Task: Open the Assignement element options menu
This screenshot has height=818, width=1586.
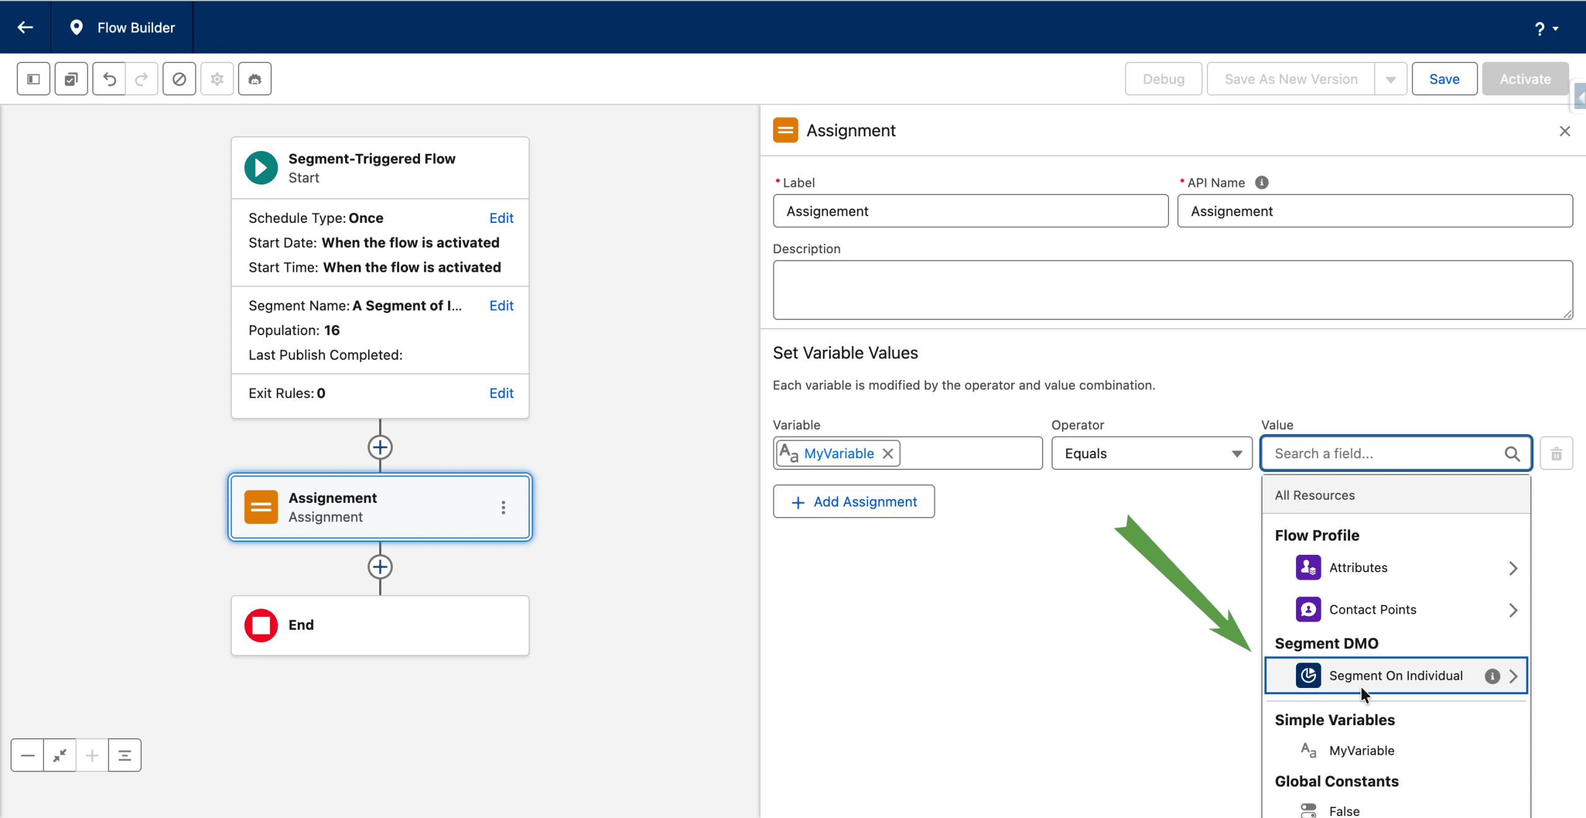Action: (503, 508)
